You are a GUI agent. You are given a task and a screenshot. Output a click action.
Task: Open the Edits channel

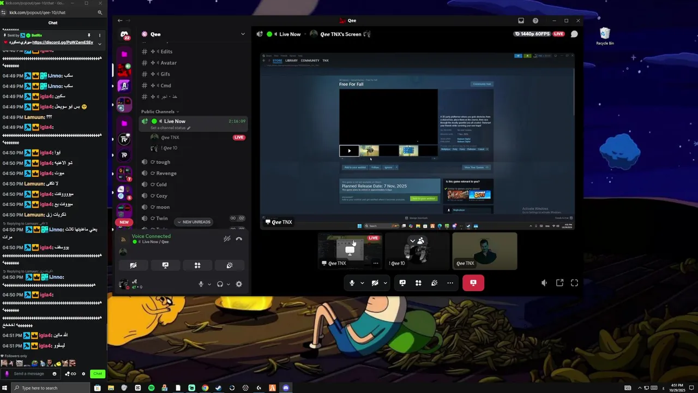pos(193,51)
